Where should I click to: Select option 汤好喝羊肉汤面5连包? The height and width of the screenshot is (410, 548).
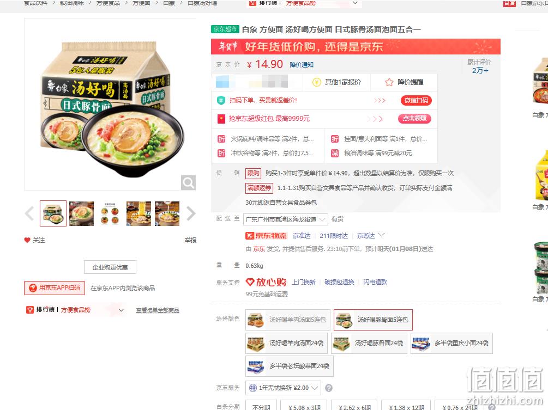pos(287,320)
